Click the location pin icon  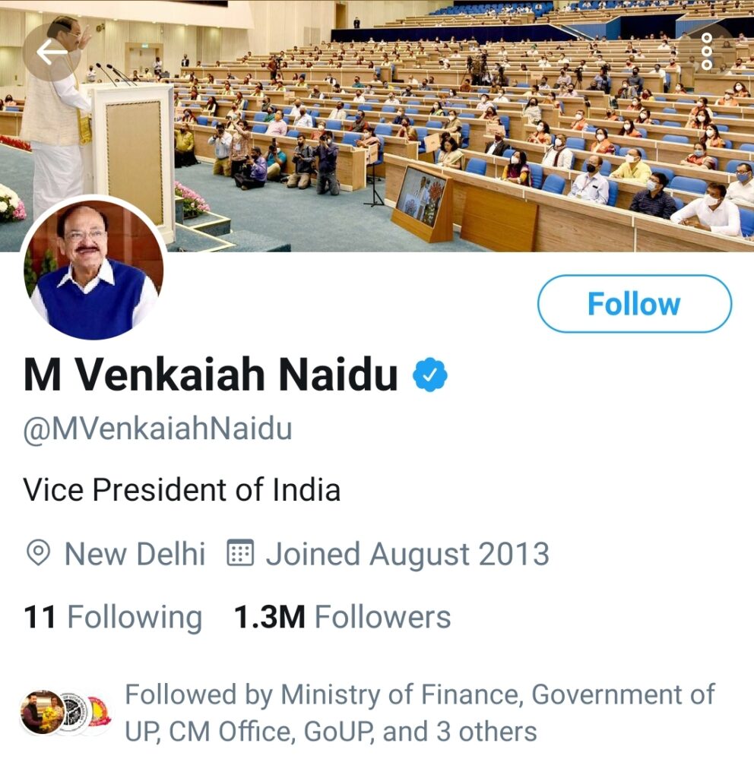click(x=38, y=554)
